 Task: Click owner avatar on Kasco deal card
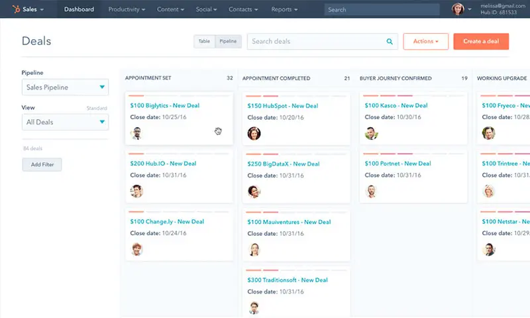[x=371, y=133]
